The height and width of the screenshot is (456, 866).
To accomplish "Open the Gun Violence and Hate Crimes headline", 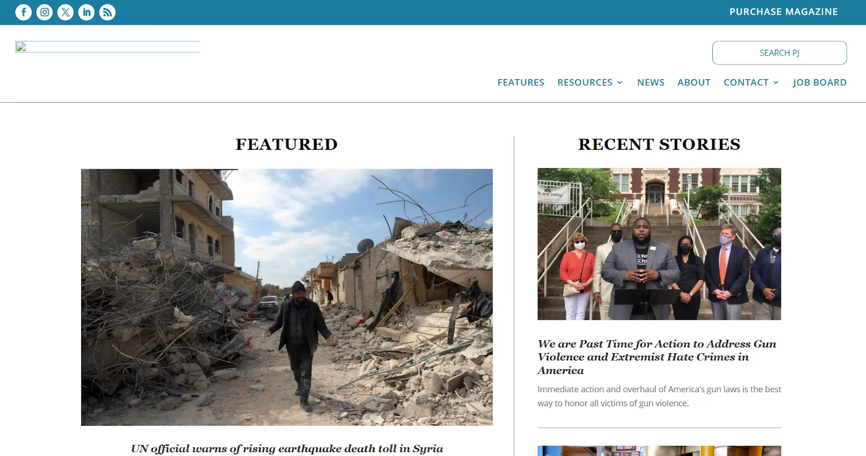I will click(x=657, y=357).
